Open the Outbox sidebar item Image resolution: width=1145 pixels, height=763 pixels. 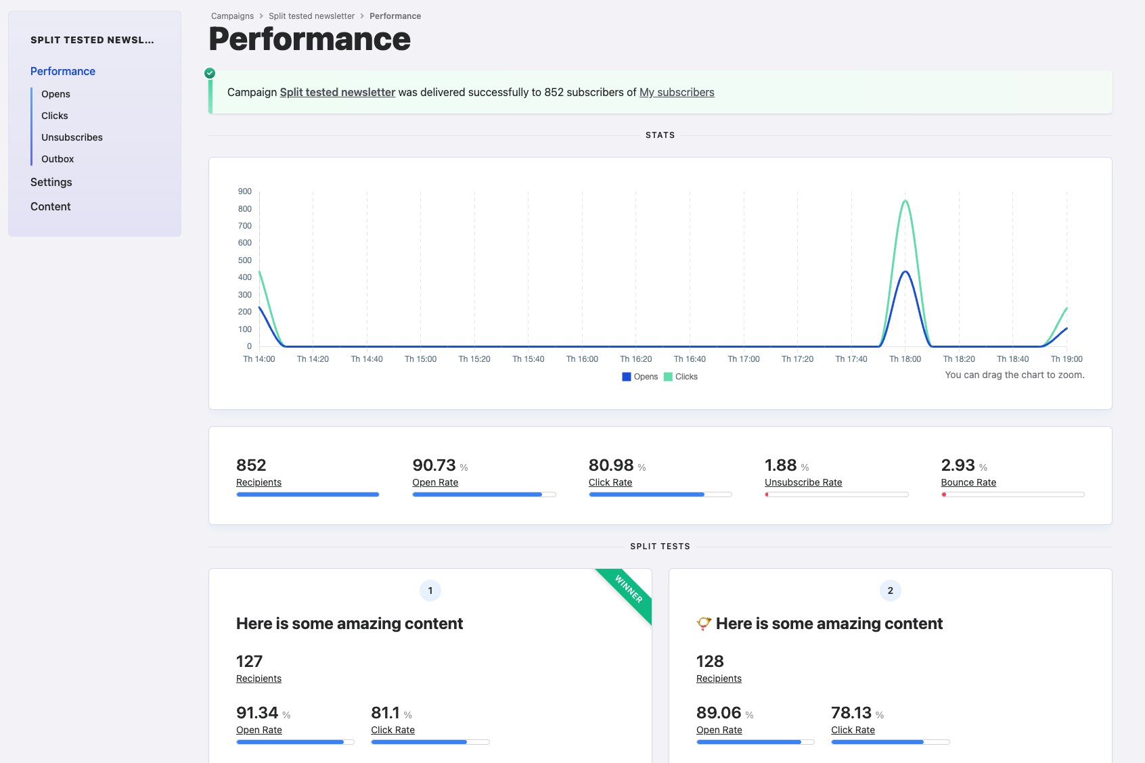click(x=58, y=159)
